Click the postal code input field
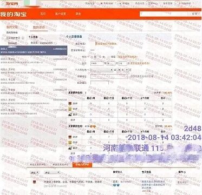 pos(100,83)
